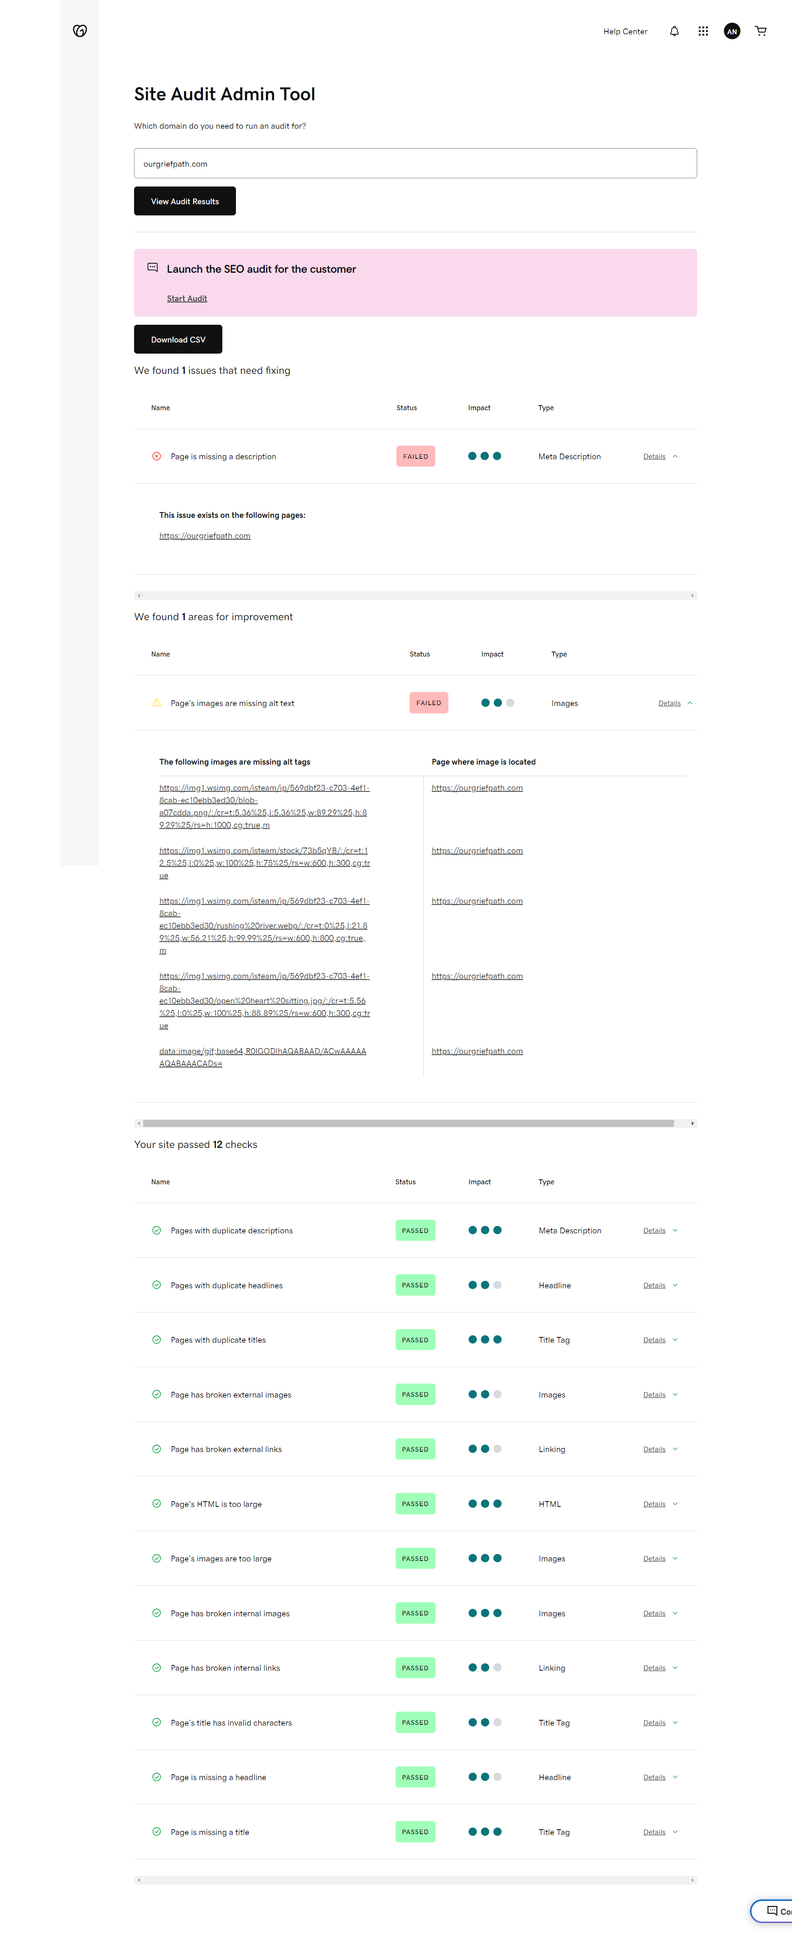The image size is (792, 1934).
Task: Click the GoDaddy logo icon
Action: pos(80,31)
